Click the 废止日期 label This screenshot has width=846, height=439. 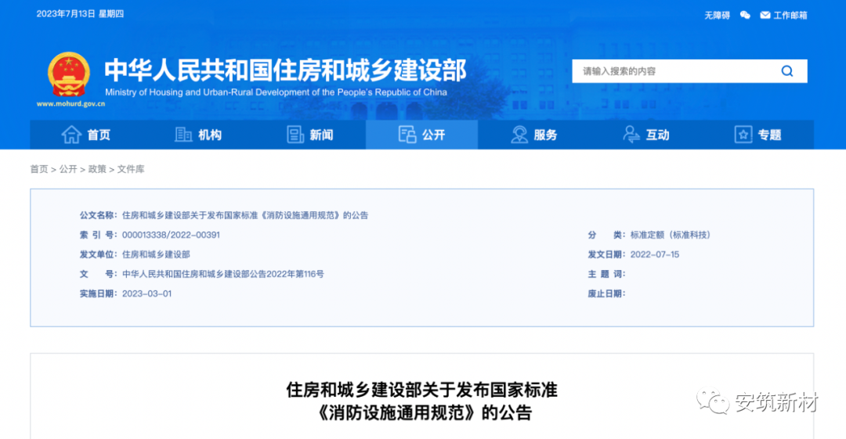pyautogui.click(x=606, y=293)
